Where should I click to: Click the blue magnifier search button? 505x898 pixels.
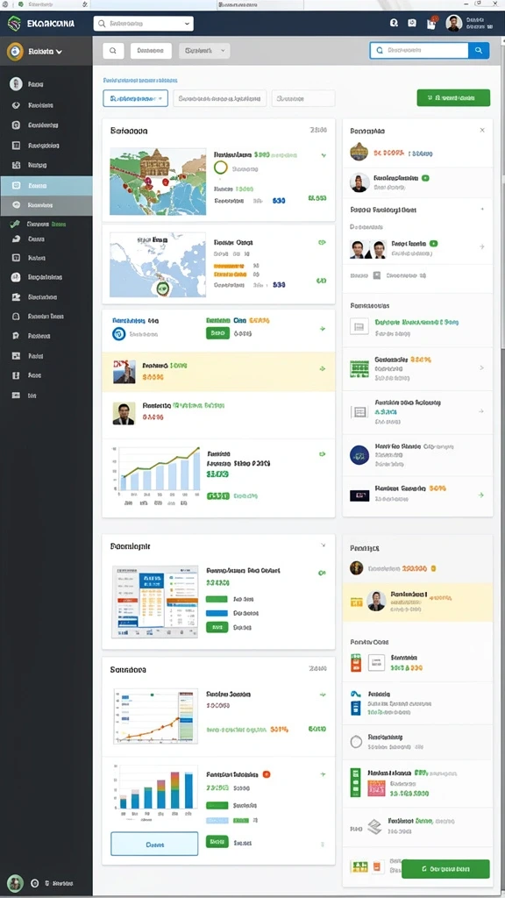click(x=479, y=50)
